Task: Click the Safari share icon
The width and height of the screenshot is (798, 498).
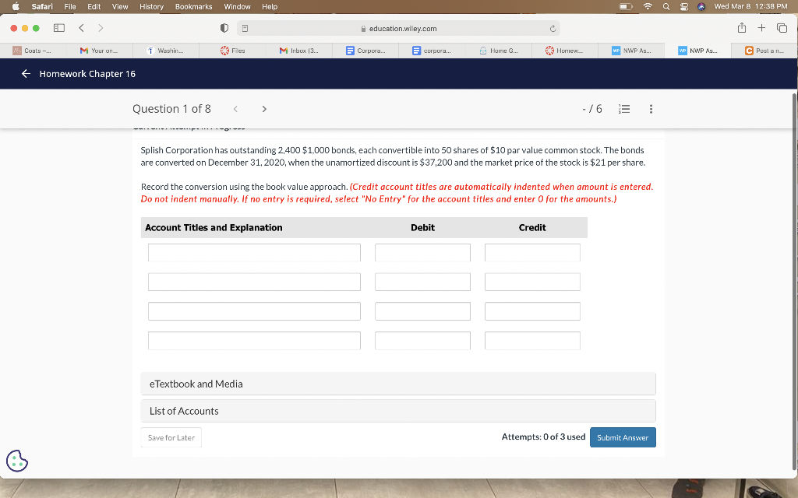Action: click(742, 28)
